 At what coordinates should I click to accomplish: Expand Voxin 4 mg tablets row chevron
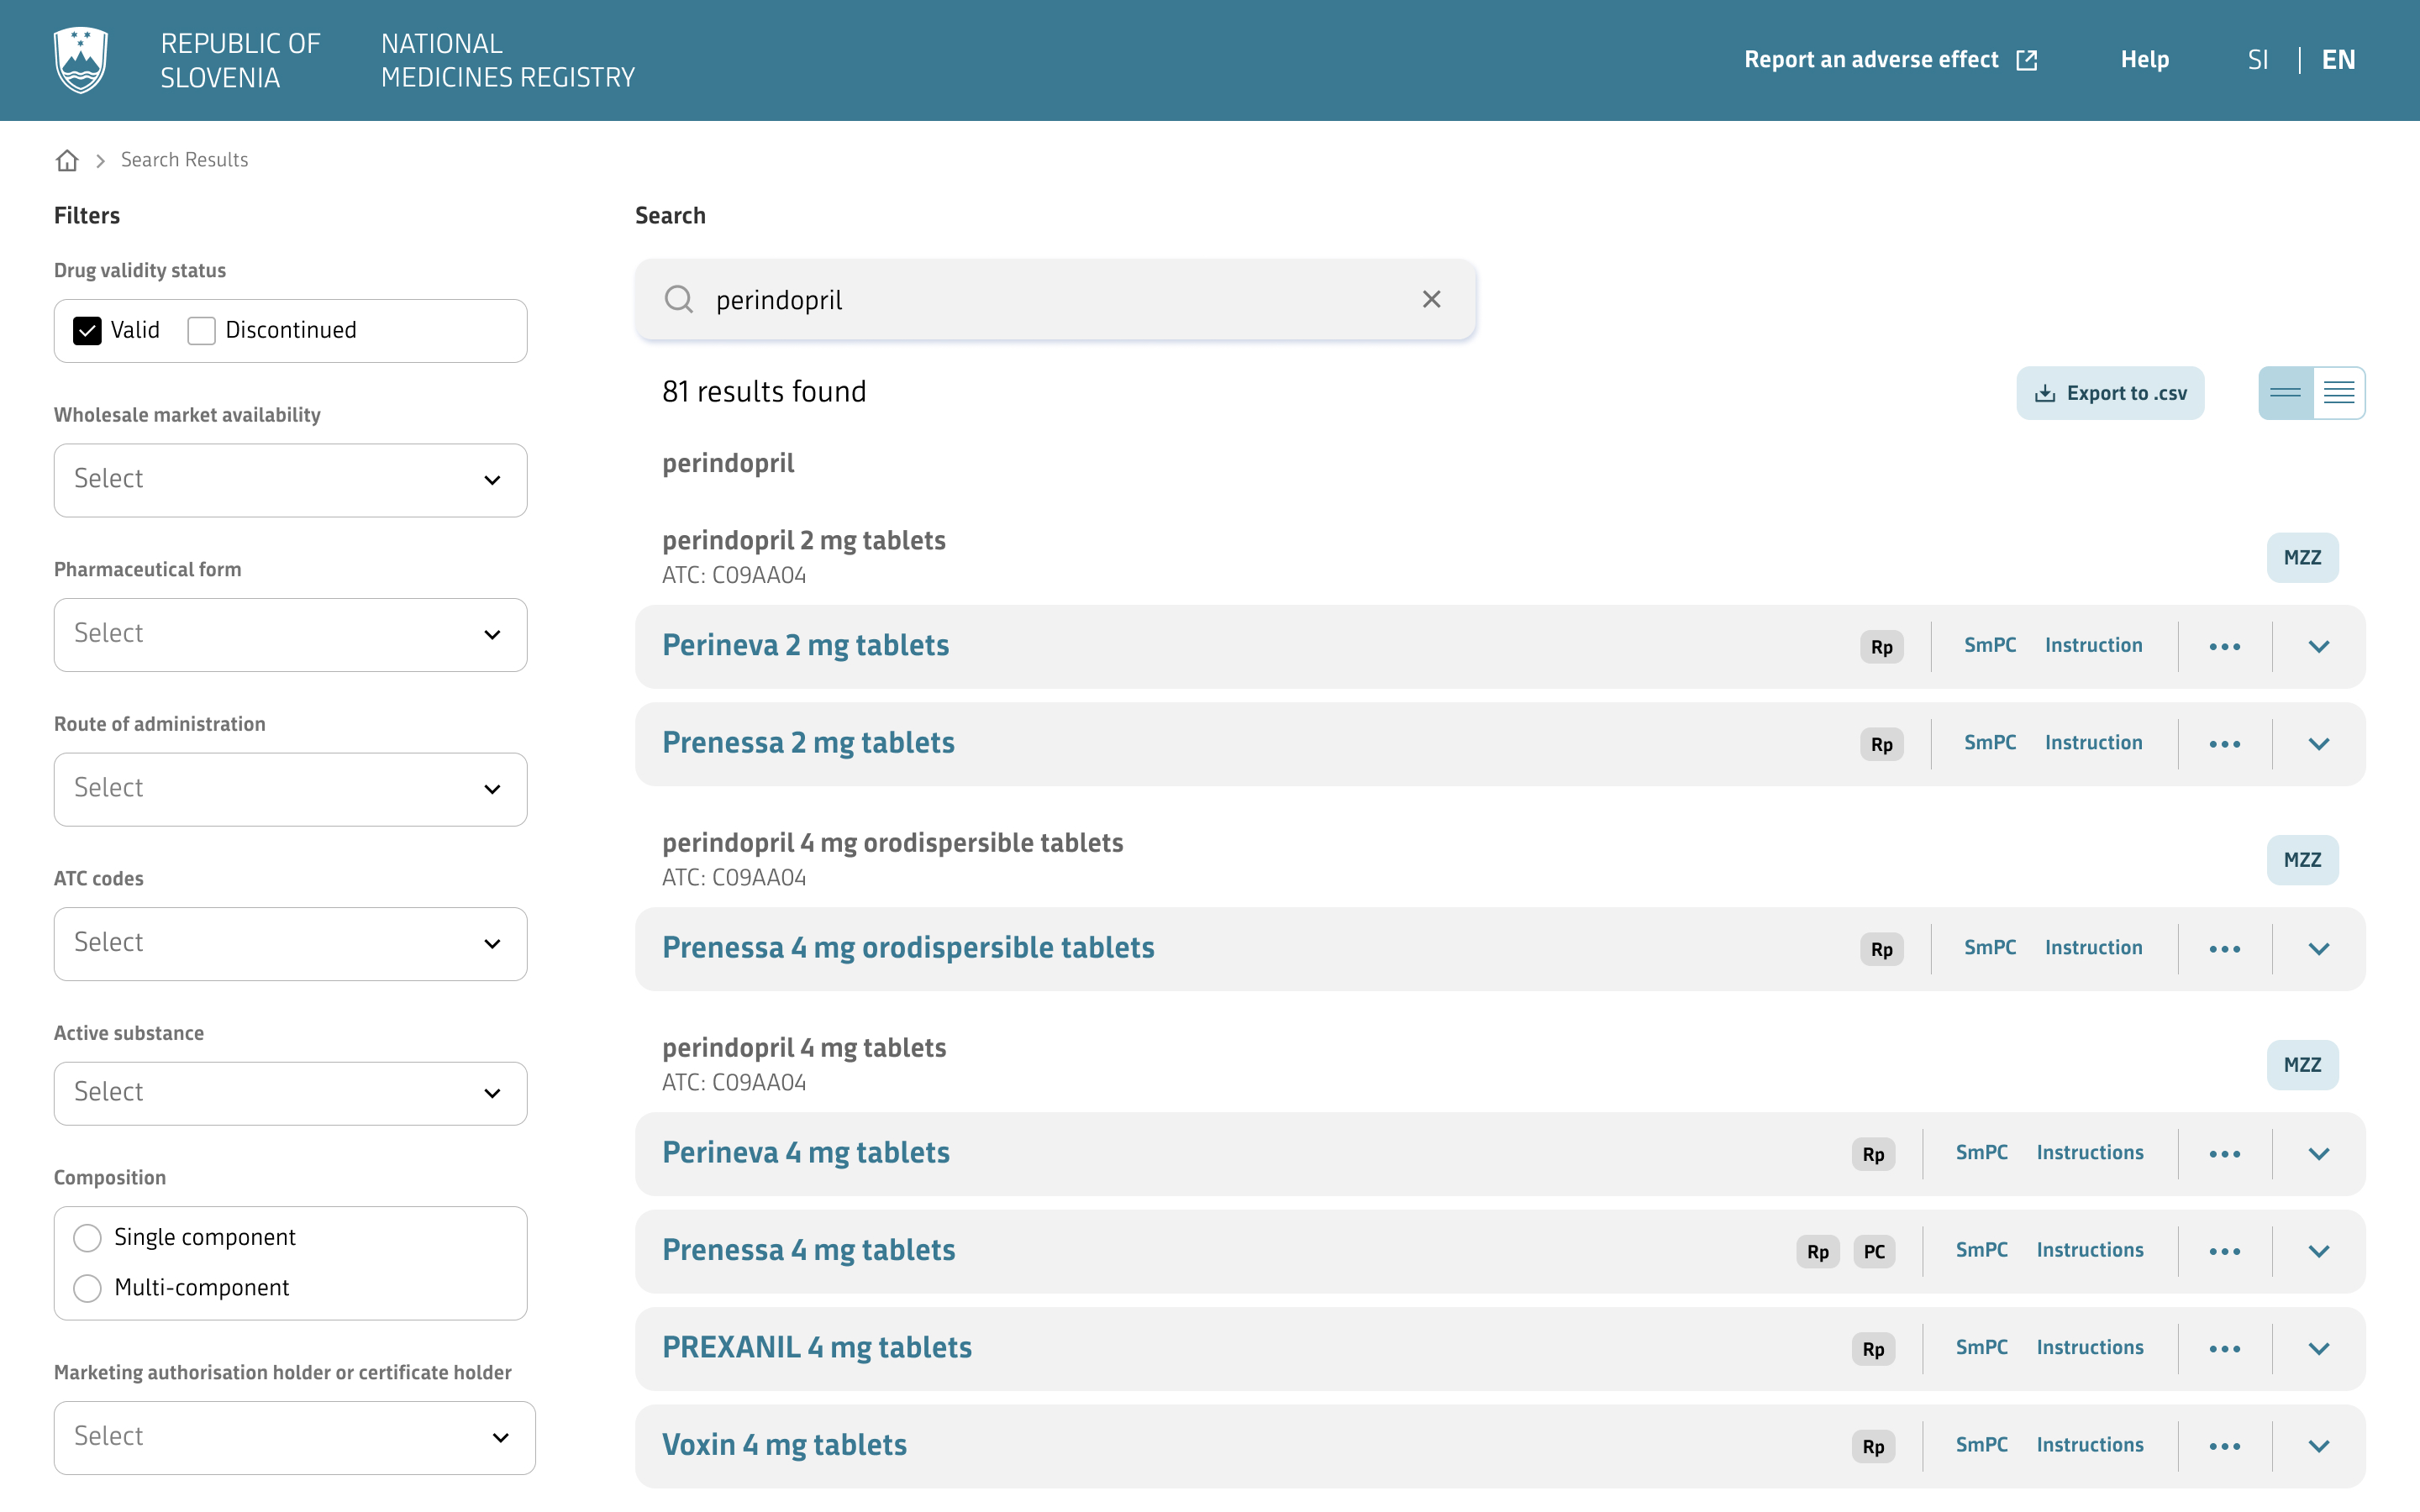[2319, 1446]
